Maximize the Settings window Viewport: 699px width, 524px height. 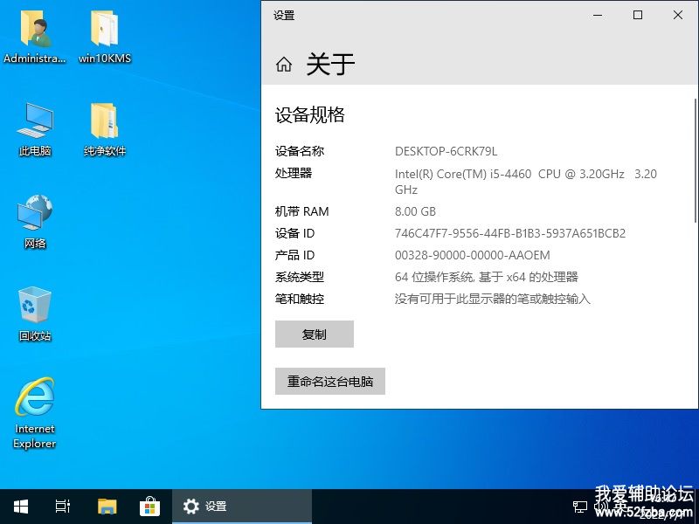pos(638,15)
